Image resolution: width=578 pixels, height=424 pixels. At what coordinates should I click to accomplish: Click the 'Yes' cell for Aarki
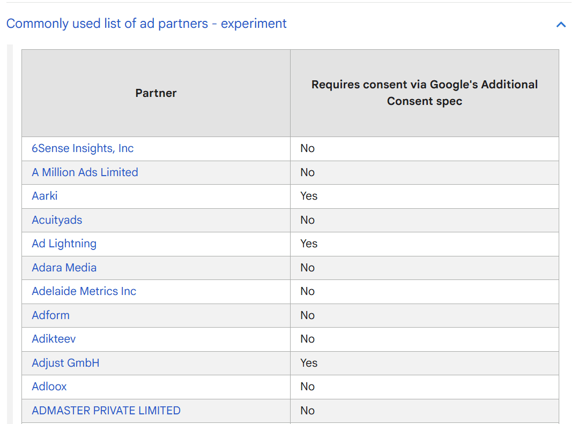coord(309,196)
